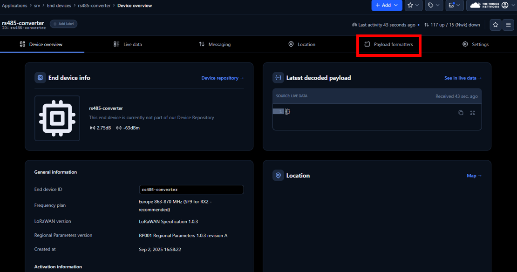
Task: Click the End device ID input field
Action: (191, 190)
